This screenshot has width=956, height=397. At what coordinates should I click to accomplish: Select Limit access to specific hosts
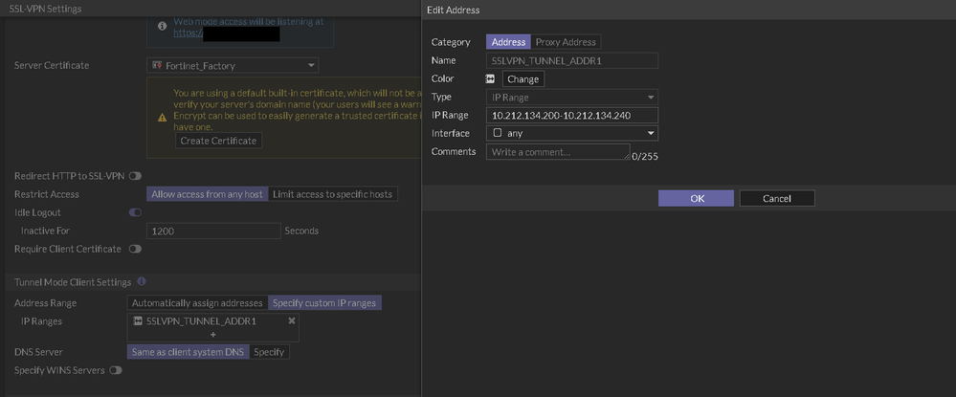pos(332,194)
